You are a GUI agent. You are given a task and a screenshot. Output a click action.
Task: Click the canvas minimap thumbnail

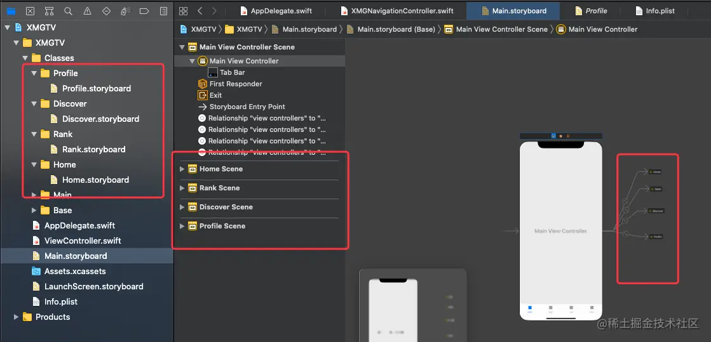tap(412, 305)
